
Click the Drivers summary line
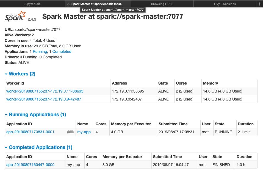click(33, 57)
